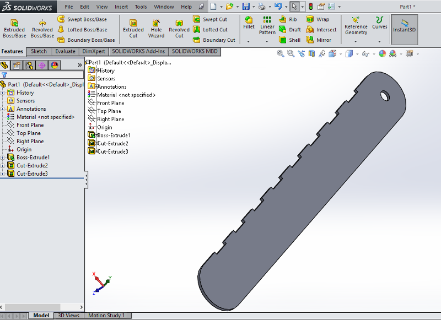Screen dimensions: 441x320
Task: Click the Section View icon
Action: 311,53
